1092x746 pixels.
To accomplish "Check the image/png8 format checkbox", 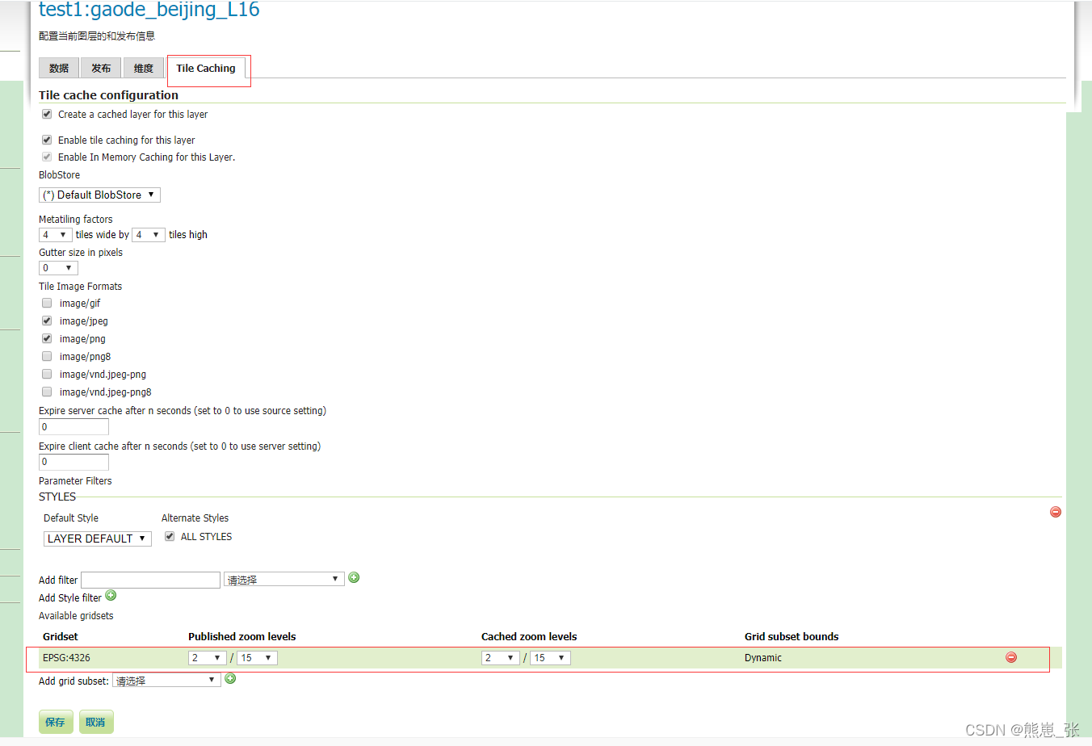I will pos(47,356).
